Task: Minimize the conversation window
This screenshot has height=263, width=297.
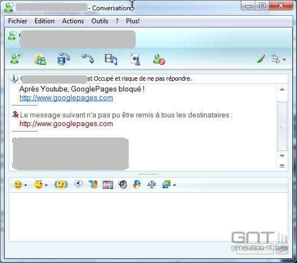Action: (248, 6)
